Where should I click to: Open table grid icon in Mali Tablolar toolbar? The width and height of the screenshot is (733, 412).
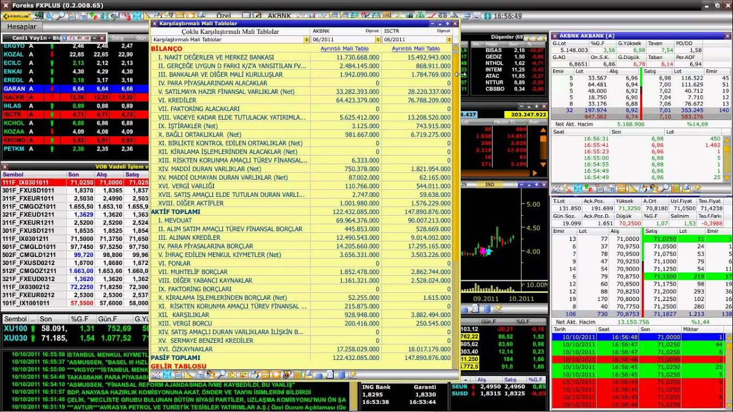[200, 375]
